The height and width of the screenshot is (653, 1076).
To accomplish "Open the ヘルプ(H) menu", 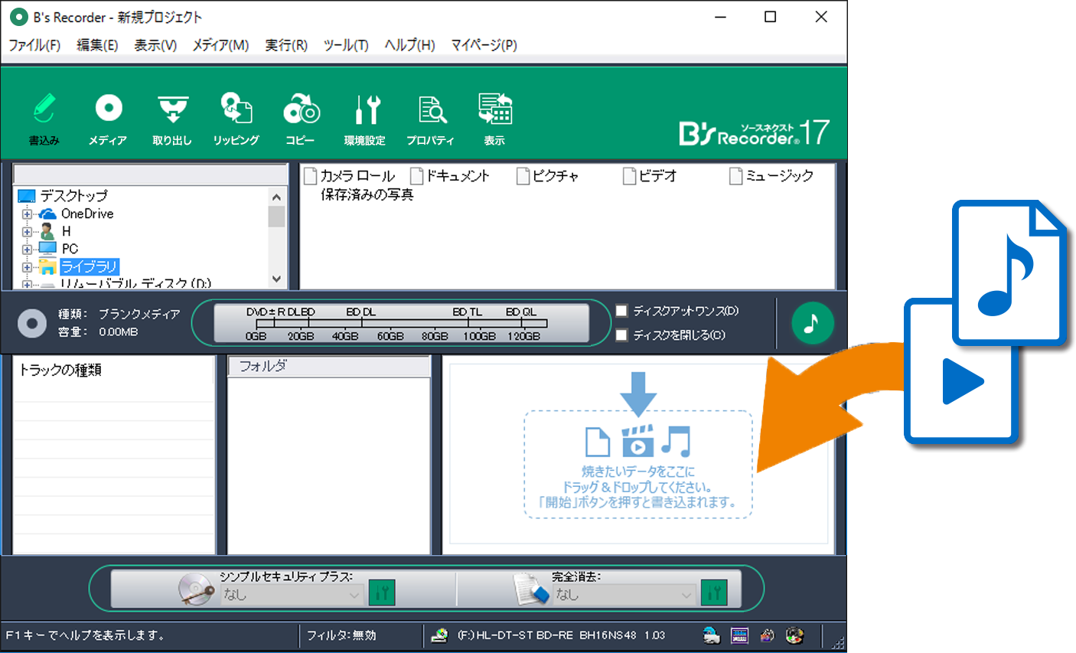I will click(x=409, y=45).
